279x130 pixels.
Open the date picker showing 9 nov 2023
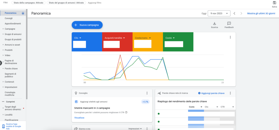pyautogui.click(x=219, y=13)
